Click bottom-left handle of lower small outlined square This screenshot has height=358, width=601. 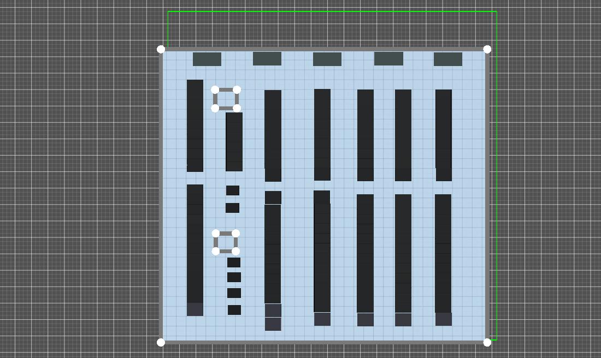click(216, 251)
